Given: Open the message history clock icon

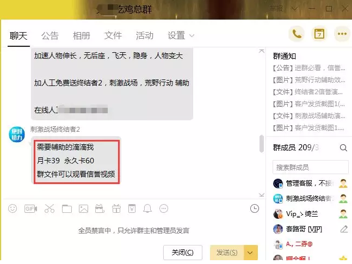Looking at the screenshot, I should [x=255, y=208].
